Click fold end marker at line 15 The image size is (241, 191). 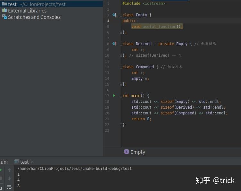(121, 84)
